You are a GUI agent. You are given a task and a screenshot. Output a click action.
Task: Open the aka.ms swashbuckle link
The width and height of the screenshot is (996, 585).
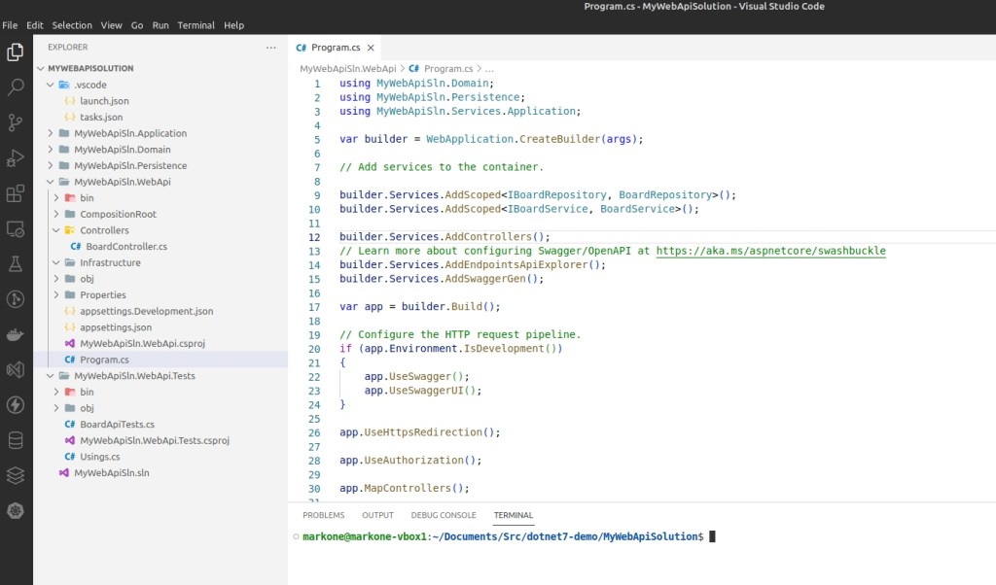pyautogui.click(x=770, y=251)
